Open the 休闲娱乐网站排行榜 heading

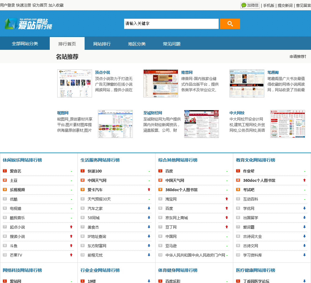(x=22, y=160)
